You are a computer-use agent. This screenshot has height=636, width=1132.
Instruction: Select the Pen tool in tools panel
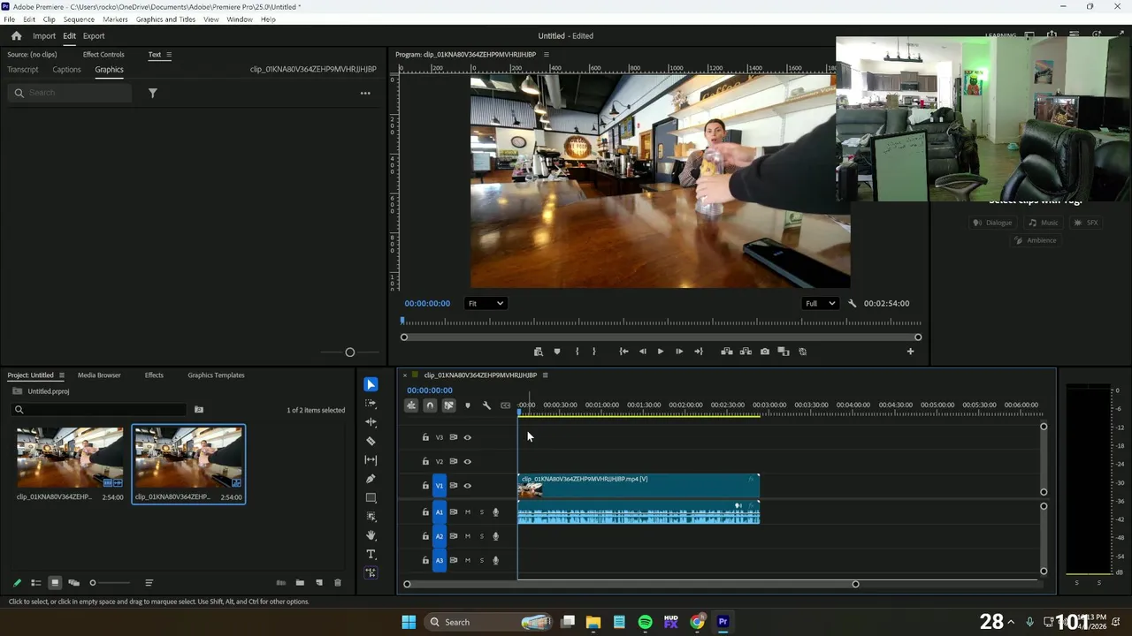tap(371, 479)
